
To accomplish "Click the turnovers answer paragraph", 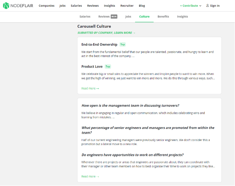I will [x=143, y=115].
